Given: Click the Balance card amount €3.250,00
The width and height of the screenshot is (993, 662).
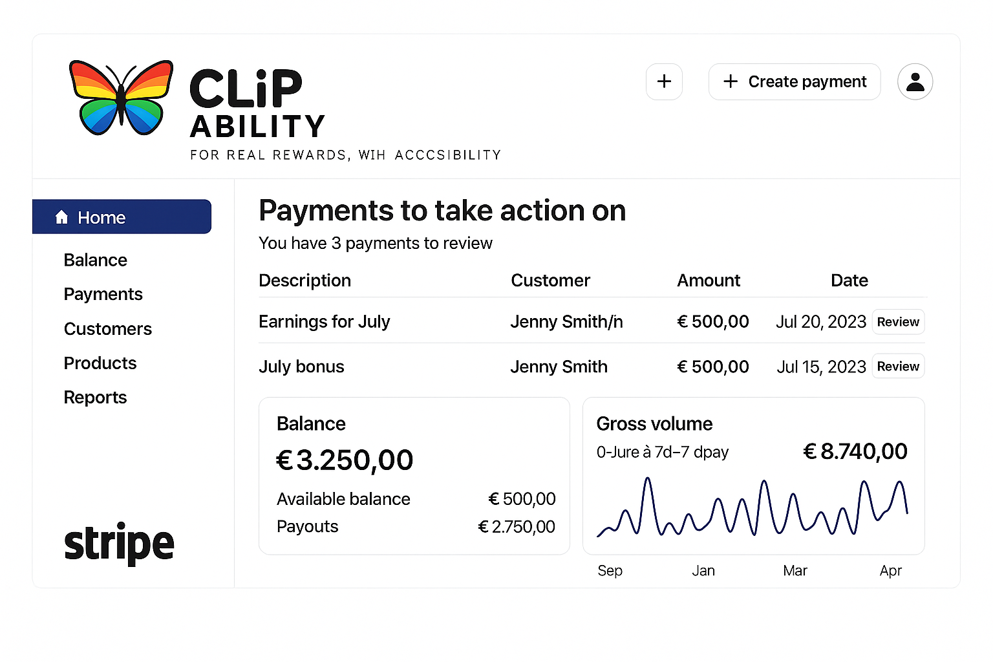Looking at the screenshot, I should pos(345,460).
